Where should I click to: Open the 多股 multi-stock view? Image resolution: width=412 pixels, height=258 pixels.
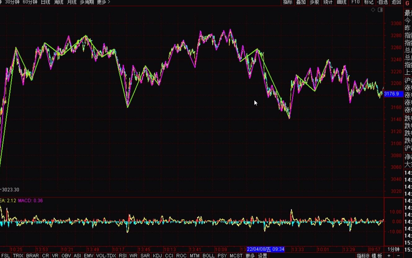coord(314,2)
